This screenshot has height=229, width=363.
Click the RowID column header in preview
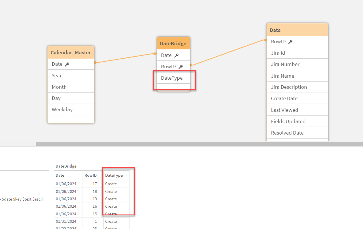[x=93, y=175]
